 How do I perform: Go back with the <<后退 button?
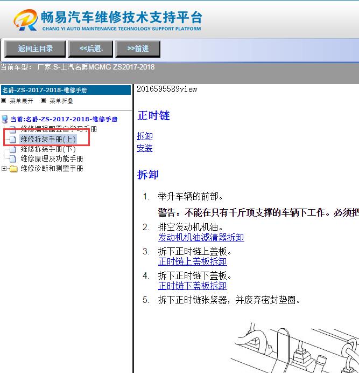[x=90, y=49]
